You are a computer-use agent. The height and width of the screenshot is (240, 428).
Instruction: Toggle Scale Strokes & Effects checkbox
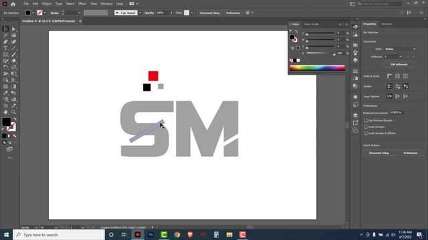click(x=366, y=133)
